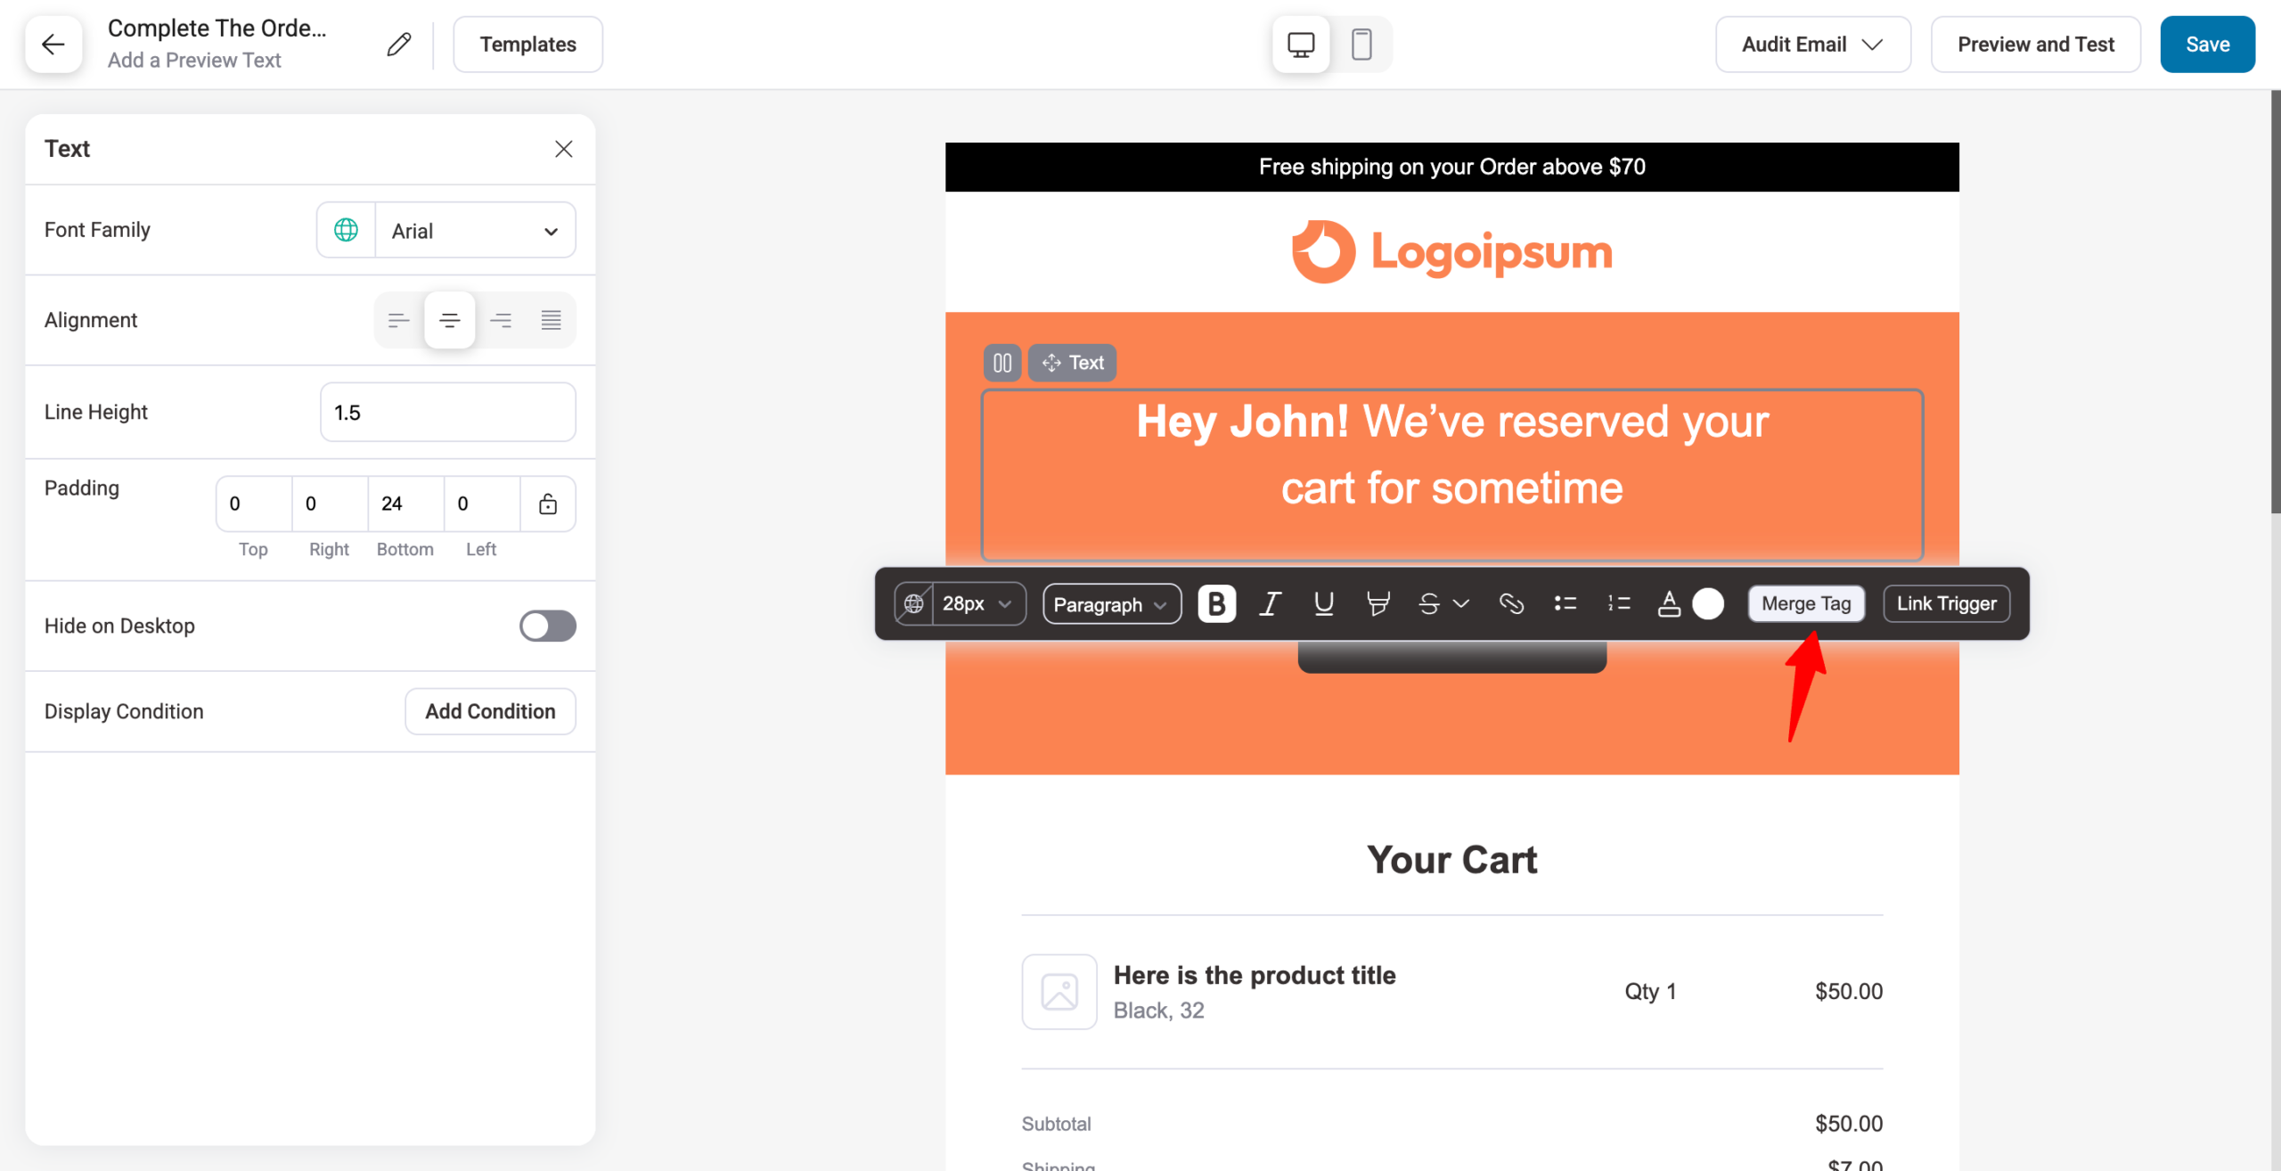
Task: Apply italic formatting to text
Action: tap(1270, 603)
